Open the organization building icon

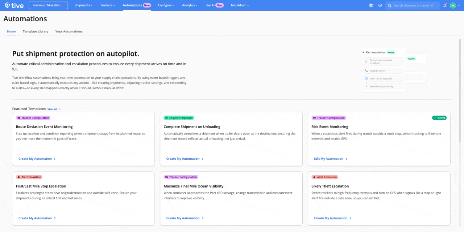pos(371,5)
